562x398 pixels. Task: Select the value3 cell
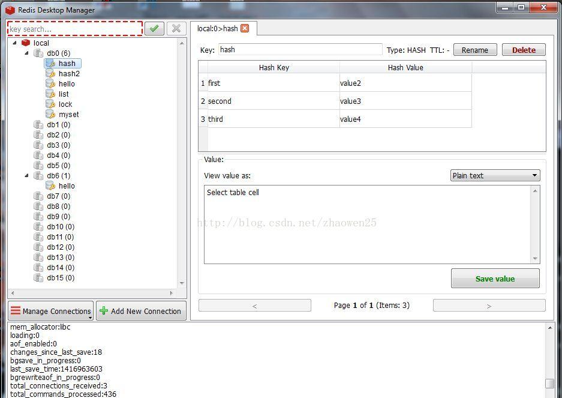405,101
